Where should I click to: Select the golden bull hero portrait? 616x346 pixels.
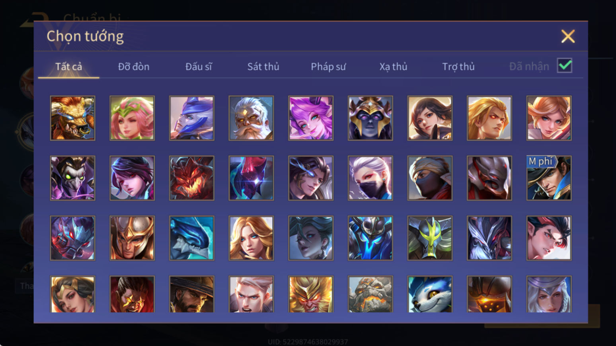pyautogui.click(x=72, y=118)
